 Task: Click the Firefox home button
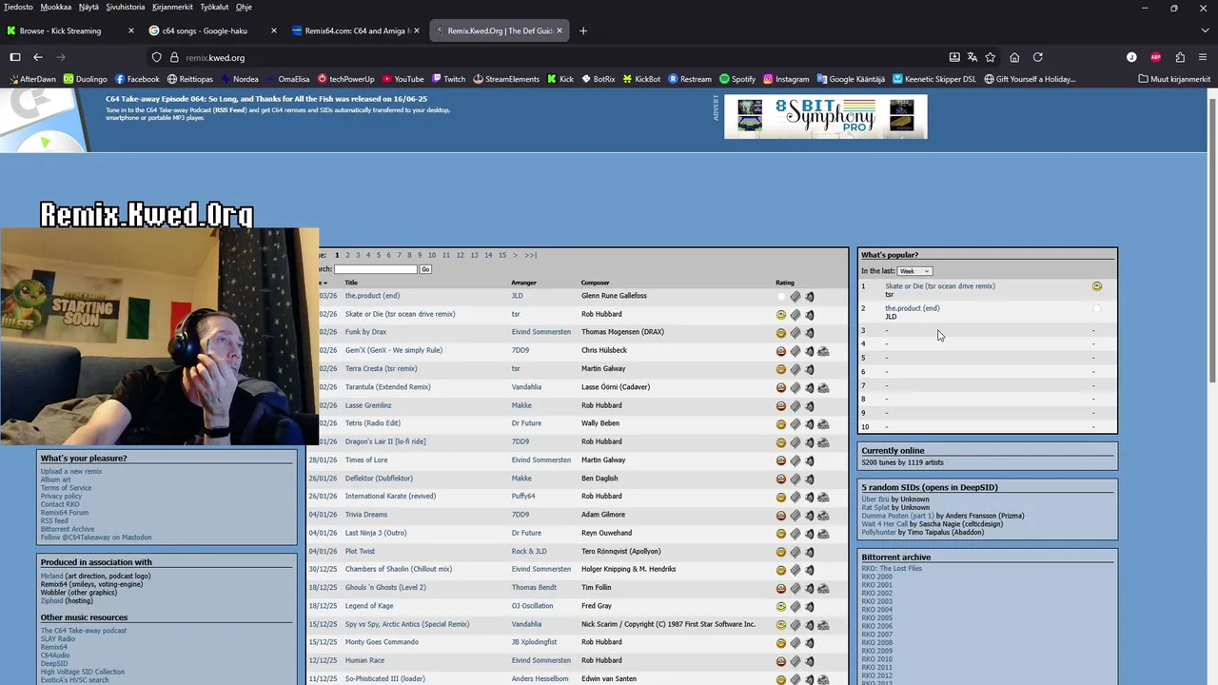1014,57
